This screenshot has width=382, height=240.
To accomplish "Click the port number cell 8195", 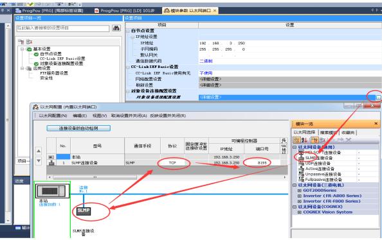I will (262, 163).
